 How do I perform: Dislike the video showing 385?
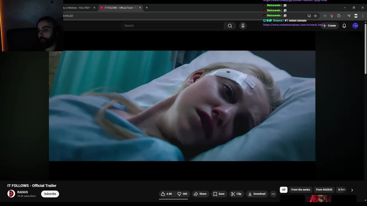tap(182, 194)
